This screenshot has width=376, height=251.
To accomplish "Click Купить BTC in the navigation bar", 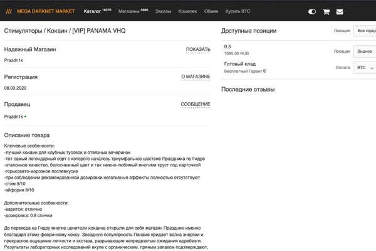I will tap(239, 11).
